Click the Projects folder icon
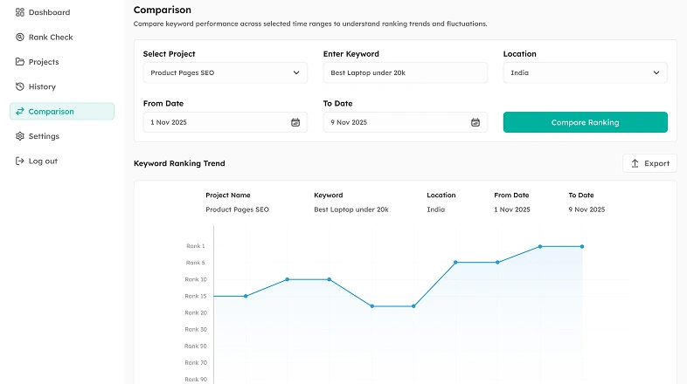687x384 pixels. tap(20, 62)
